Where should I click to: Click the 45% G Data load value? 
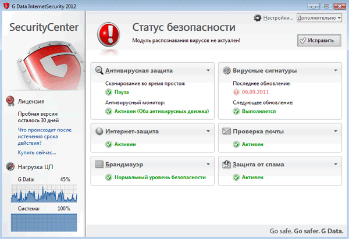tap(65, 179)
